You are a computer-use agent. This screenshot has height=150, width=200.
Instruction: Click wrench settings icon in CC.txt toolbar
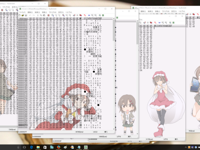coord(100,15)
